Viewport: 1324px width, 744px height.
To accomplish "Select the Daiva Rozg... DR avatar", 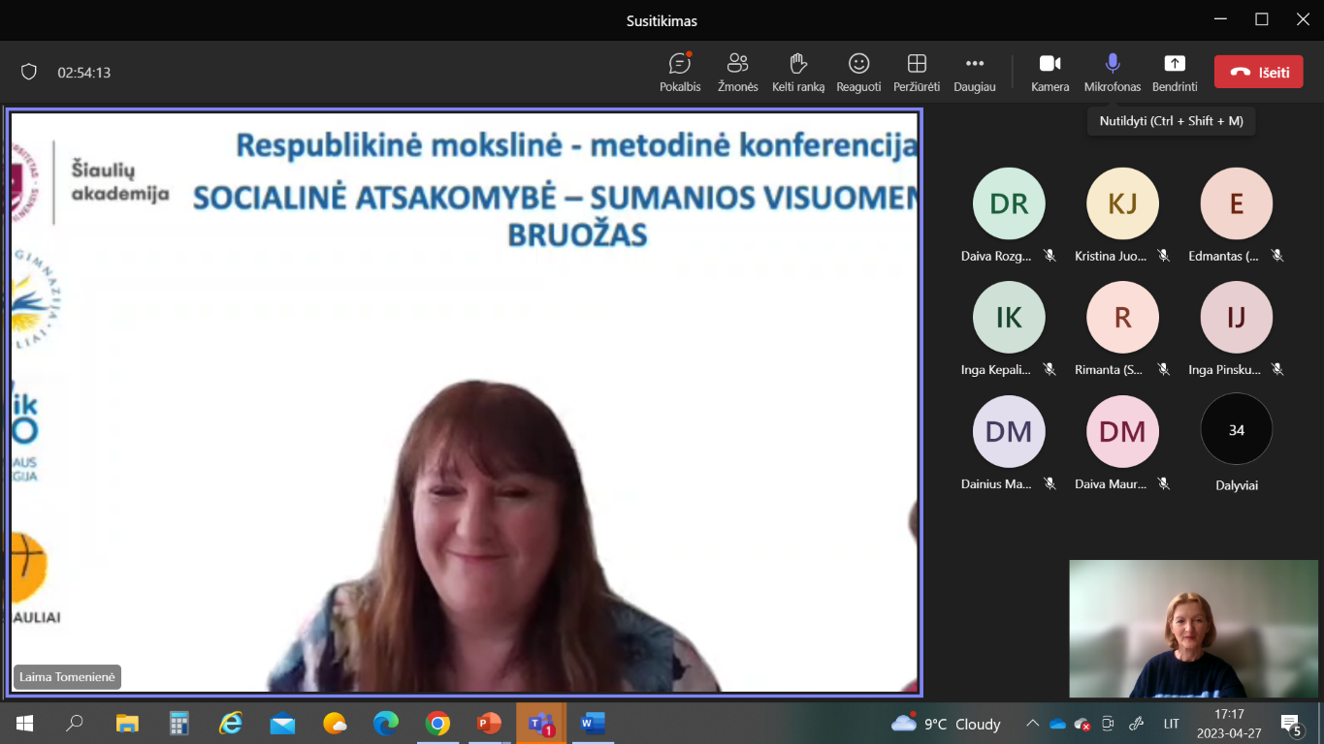I will (x=1009, y=203).
